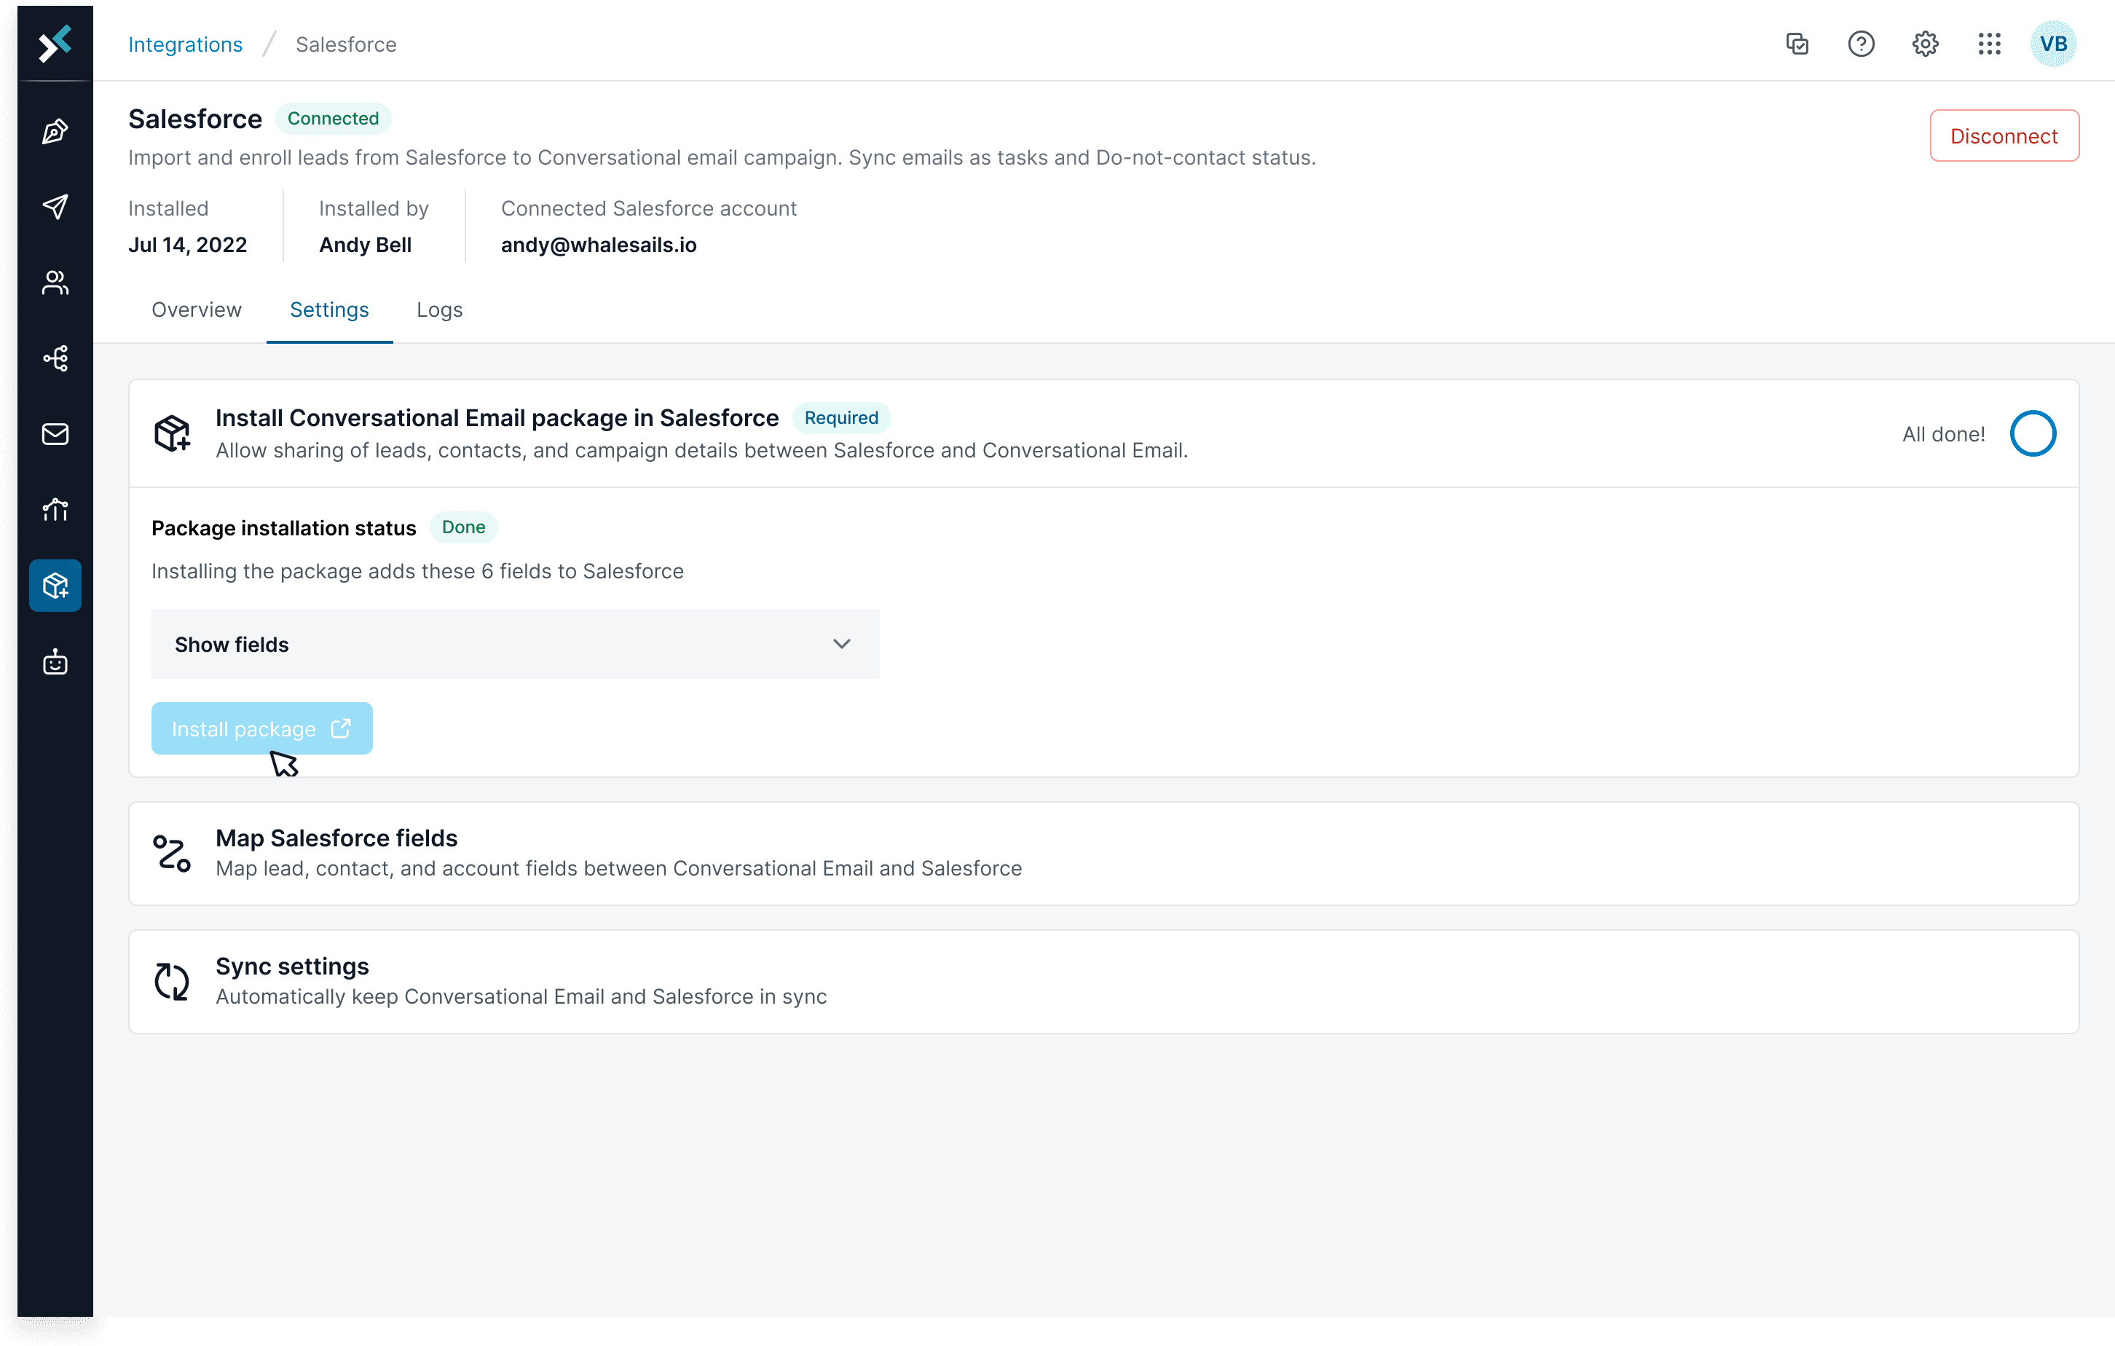Open the workflow nodes icon in sidebar
Viewport: 2115px width, 1346px height.
tap(55, 358)
